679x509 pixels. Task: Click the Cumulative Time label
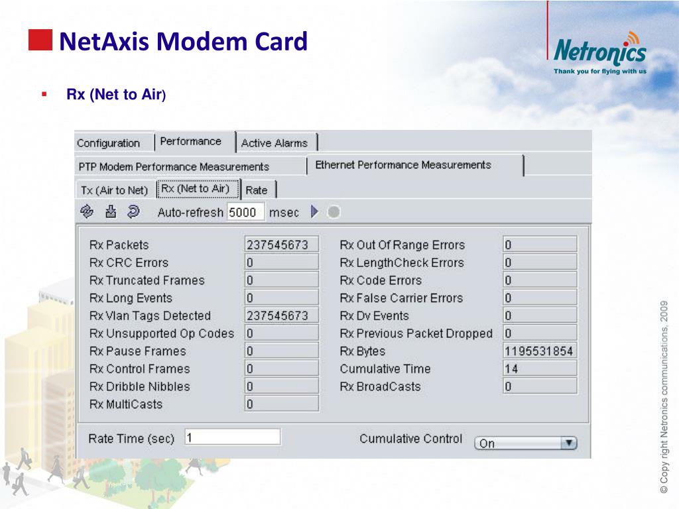tap(385, 368)
